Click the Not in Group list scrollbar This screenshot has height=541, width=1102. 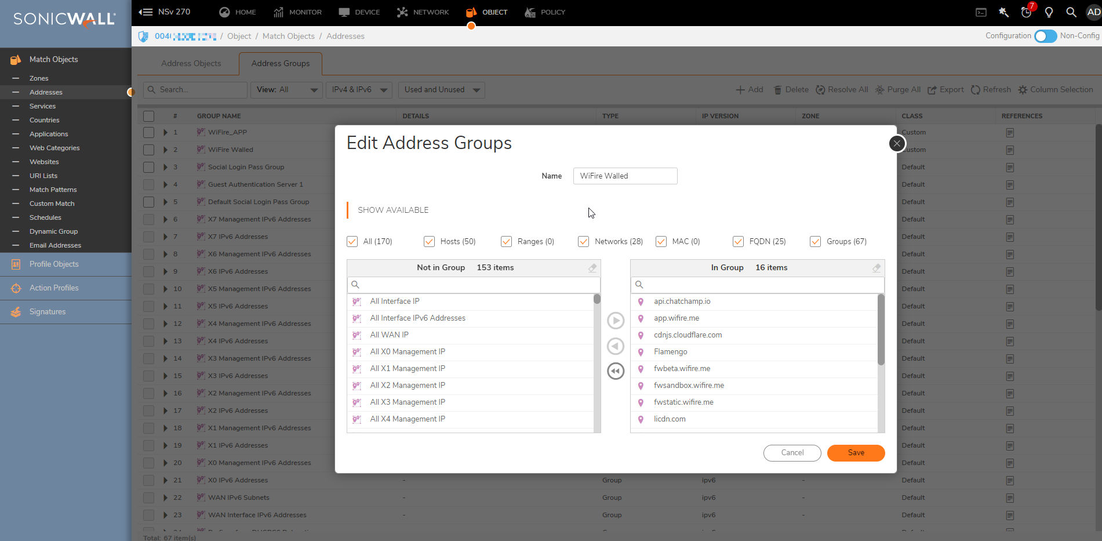coord(597,299)
